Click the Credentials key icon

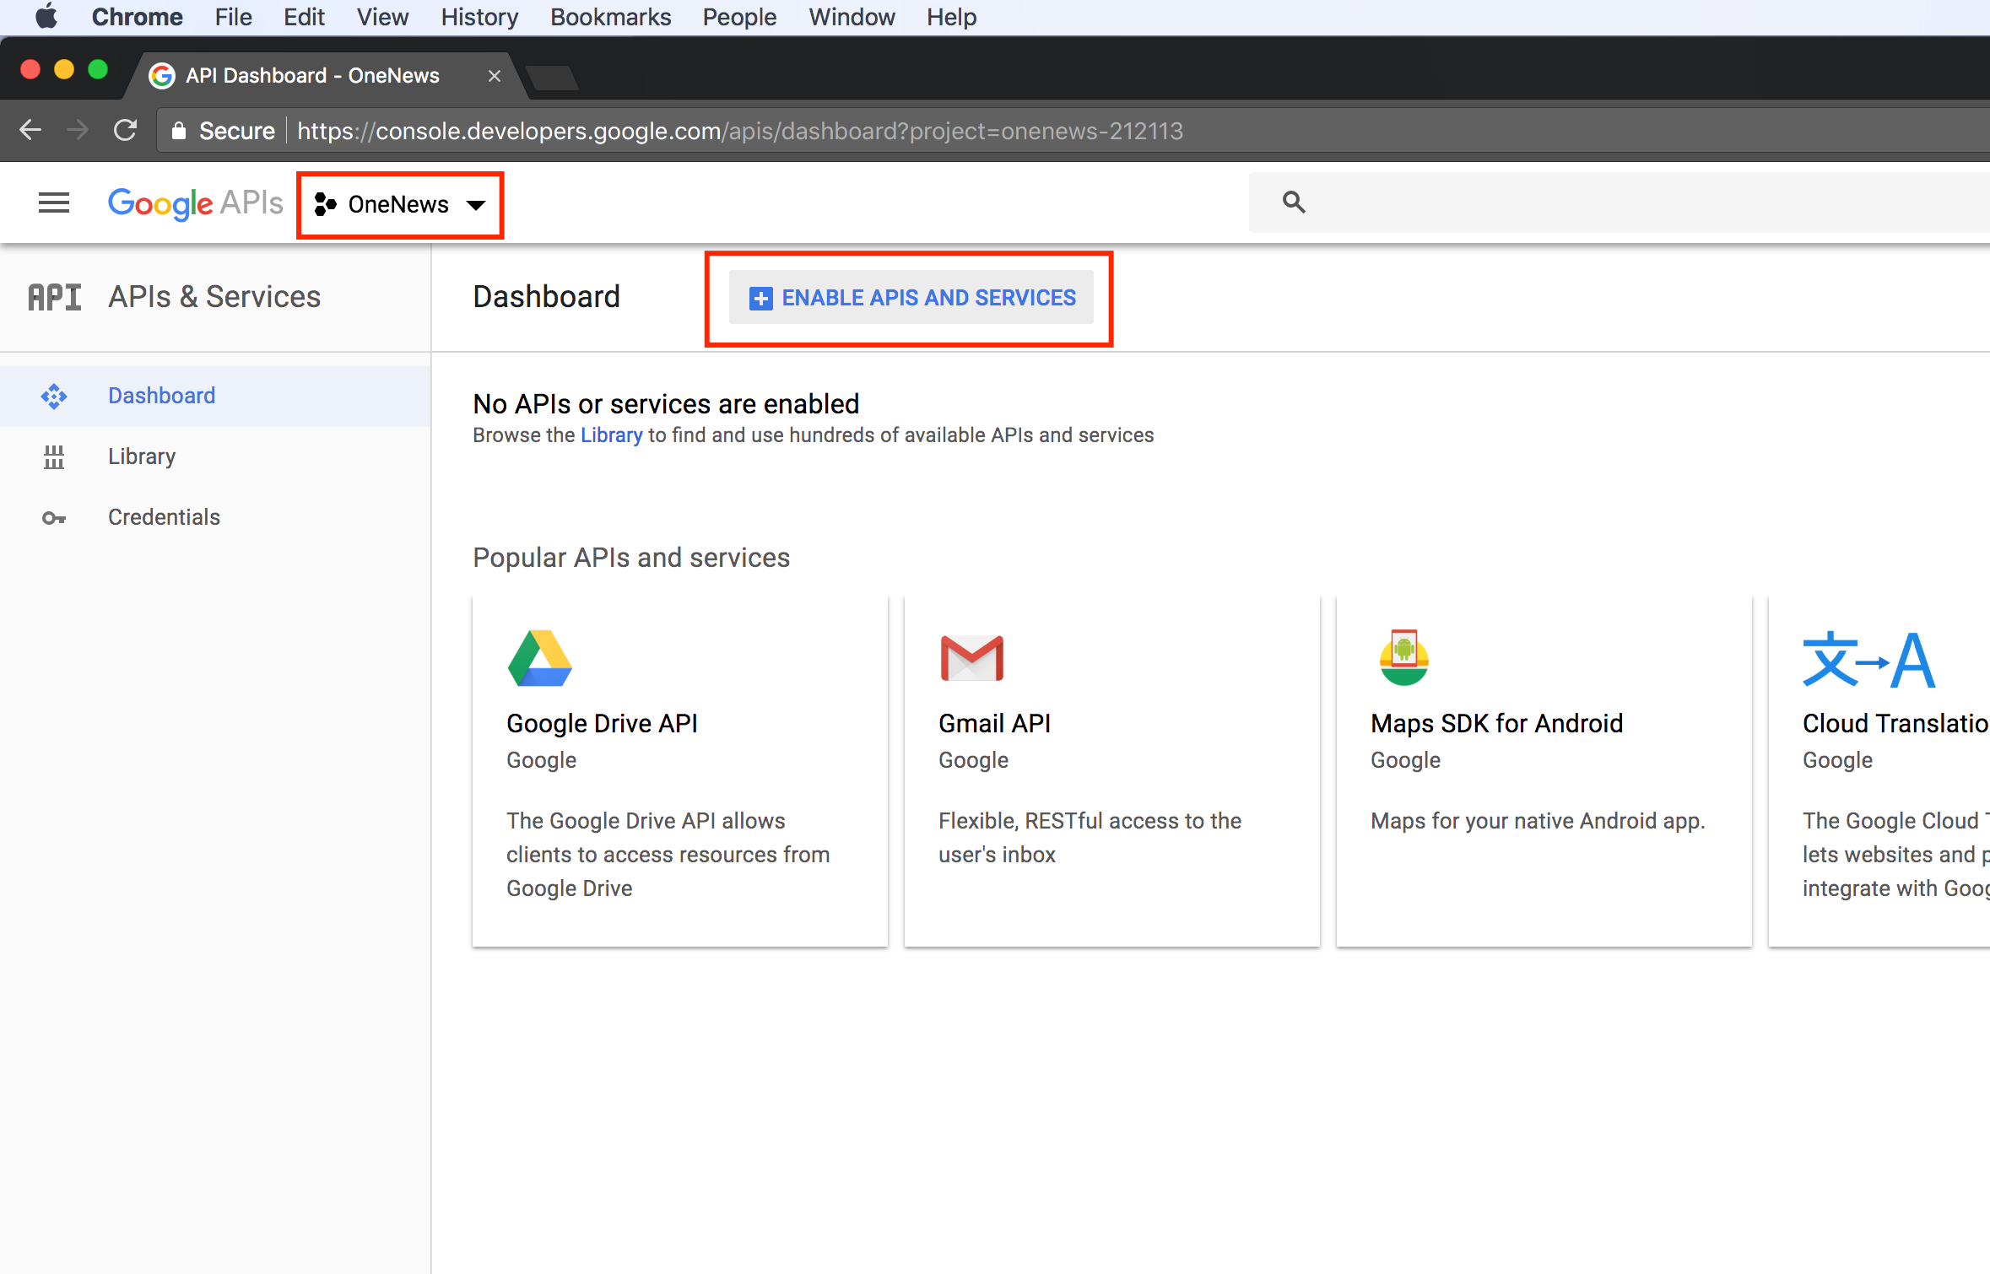(54, 518)
